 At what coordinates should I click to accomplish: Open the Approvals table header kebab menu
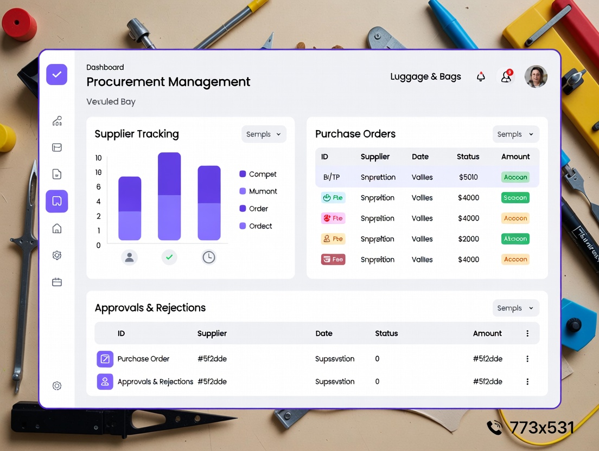[x=527, y=333]
